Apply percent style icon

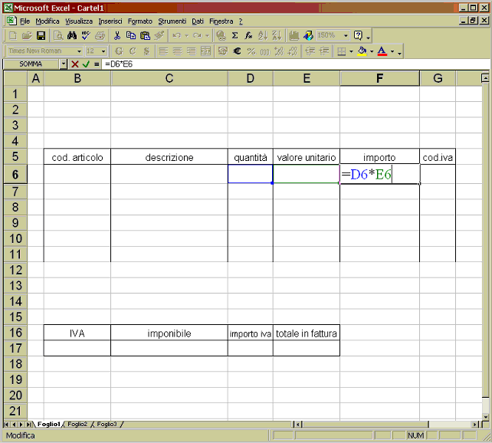click(251, 51)
